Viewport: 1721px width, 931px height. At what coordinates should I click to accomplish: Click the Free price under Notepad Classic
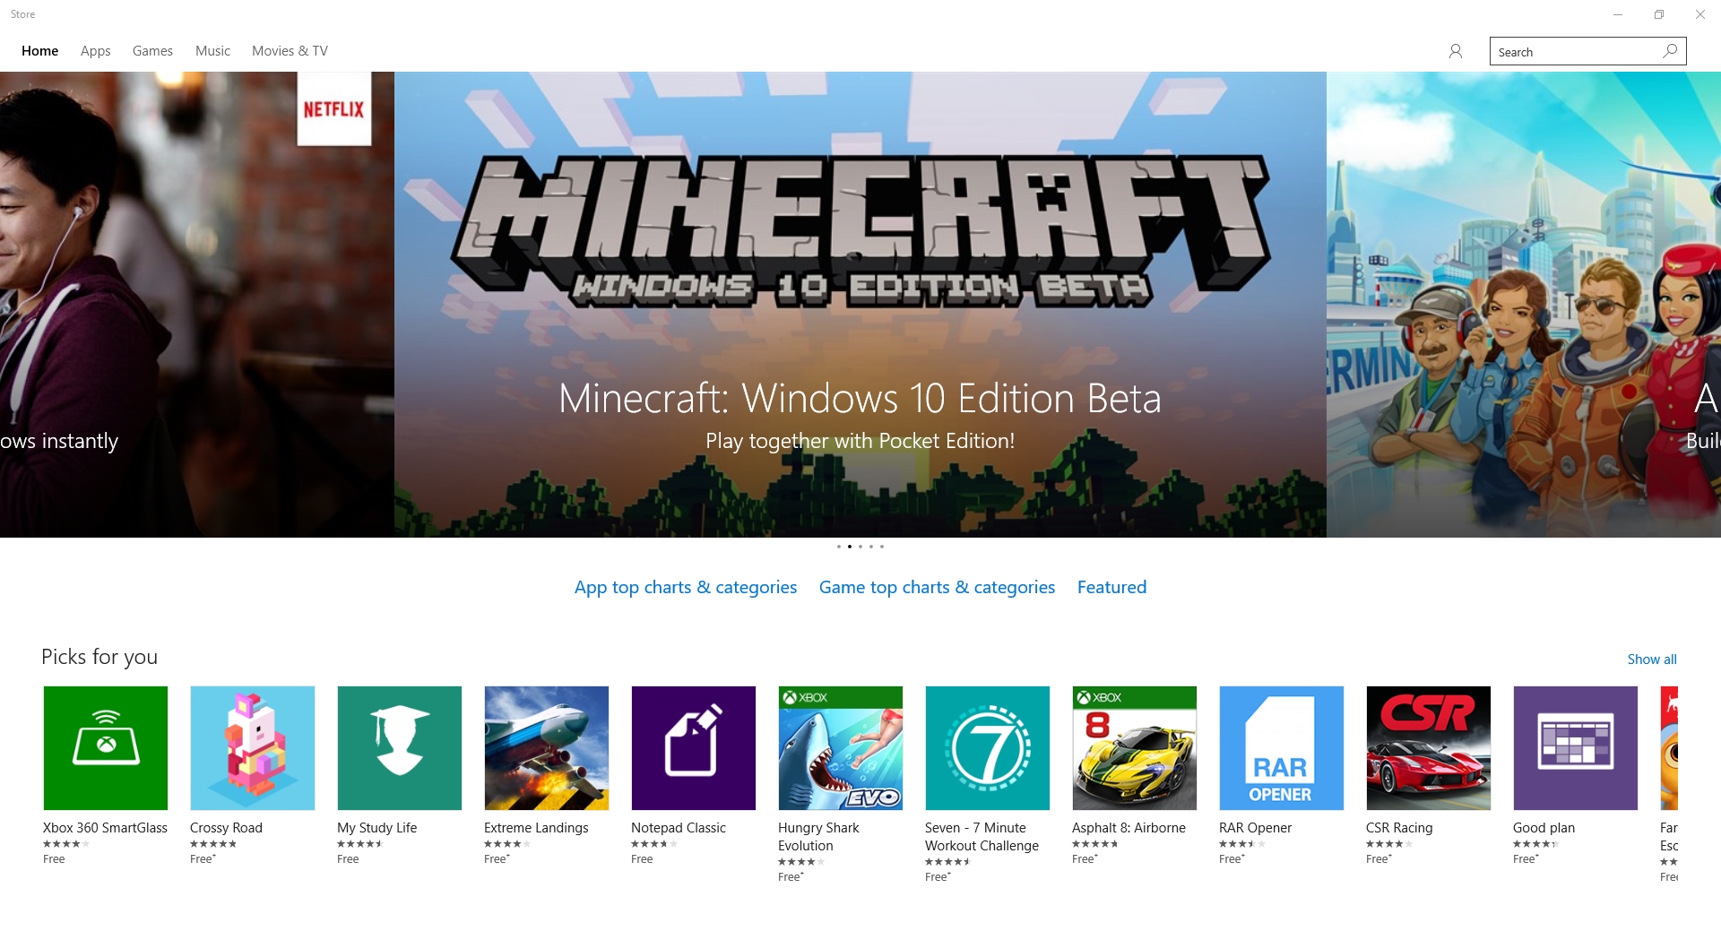642,859
